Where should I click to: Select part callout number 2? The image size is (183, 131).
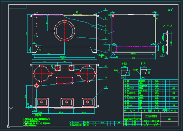pyautogui.click(x=106, y=18)
